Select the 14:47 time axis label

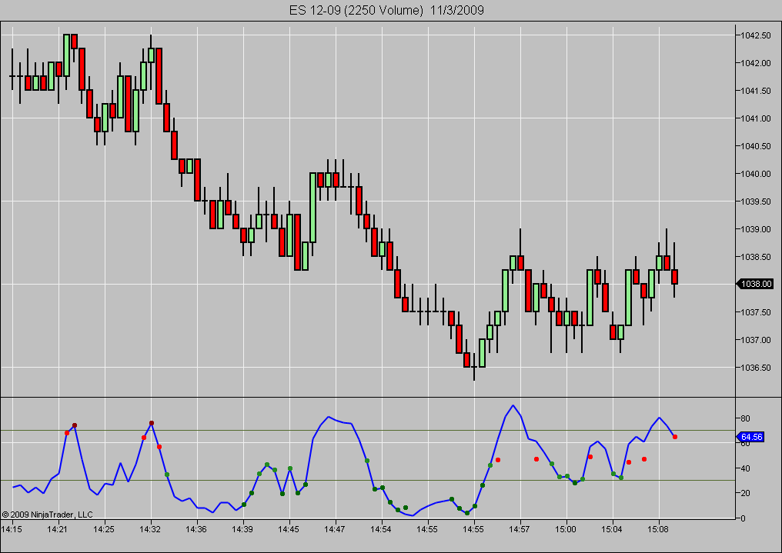pyautogui.click(x=335, y=529)
